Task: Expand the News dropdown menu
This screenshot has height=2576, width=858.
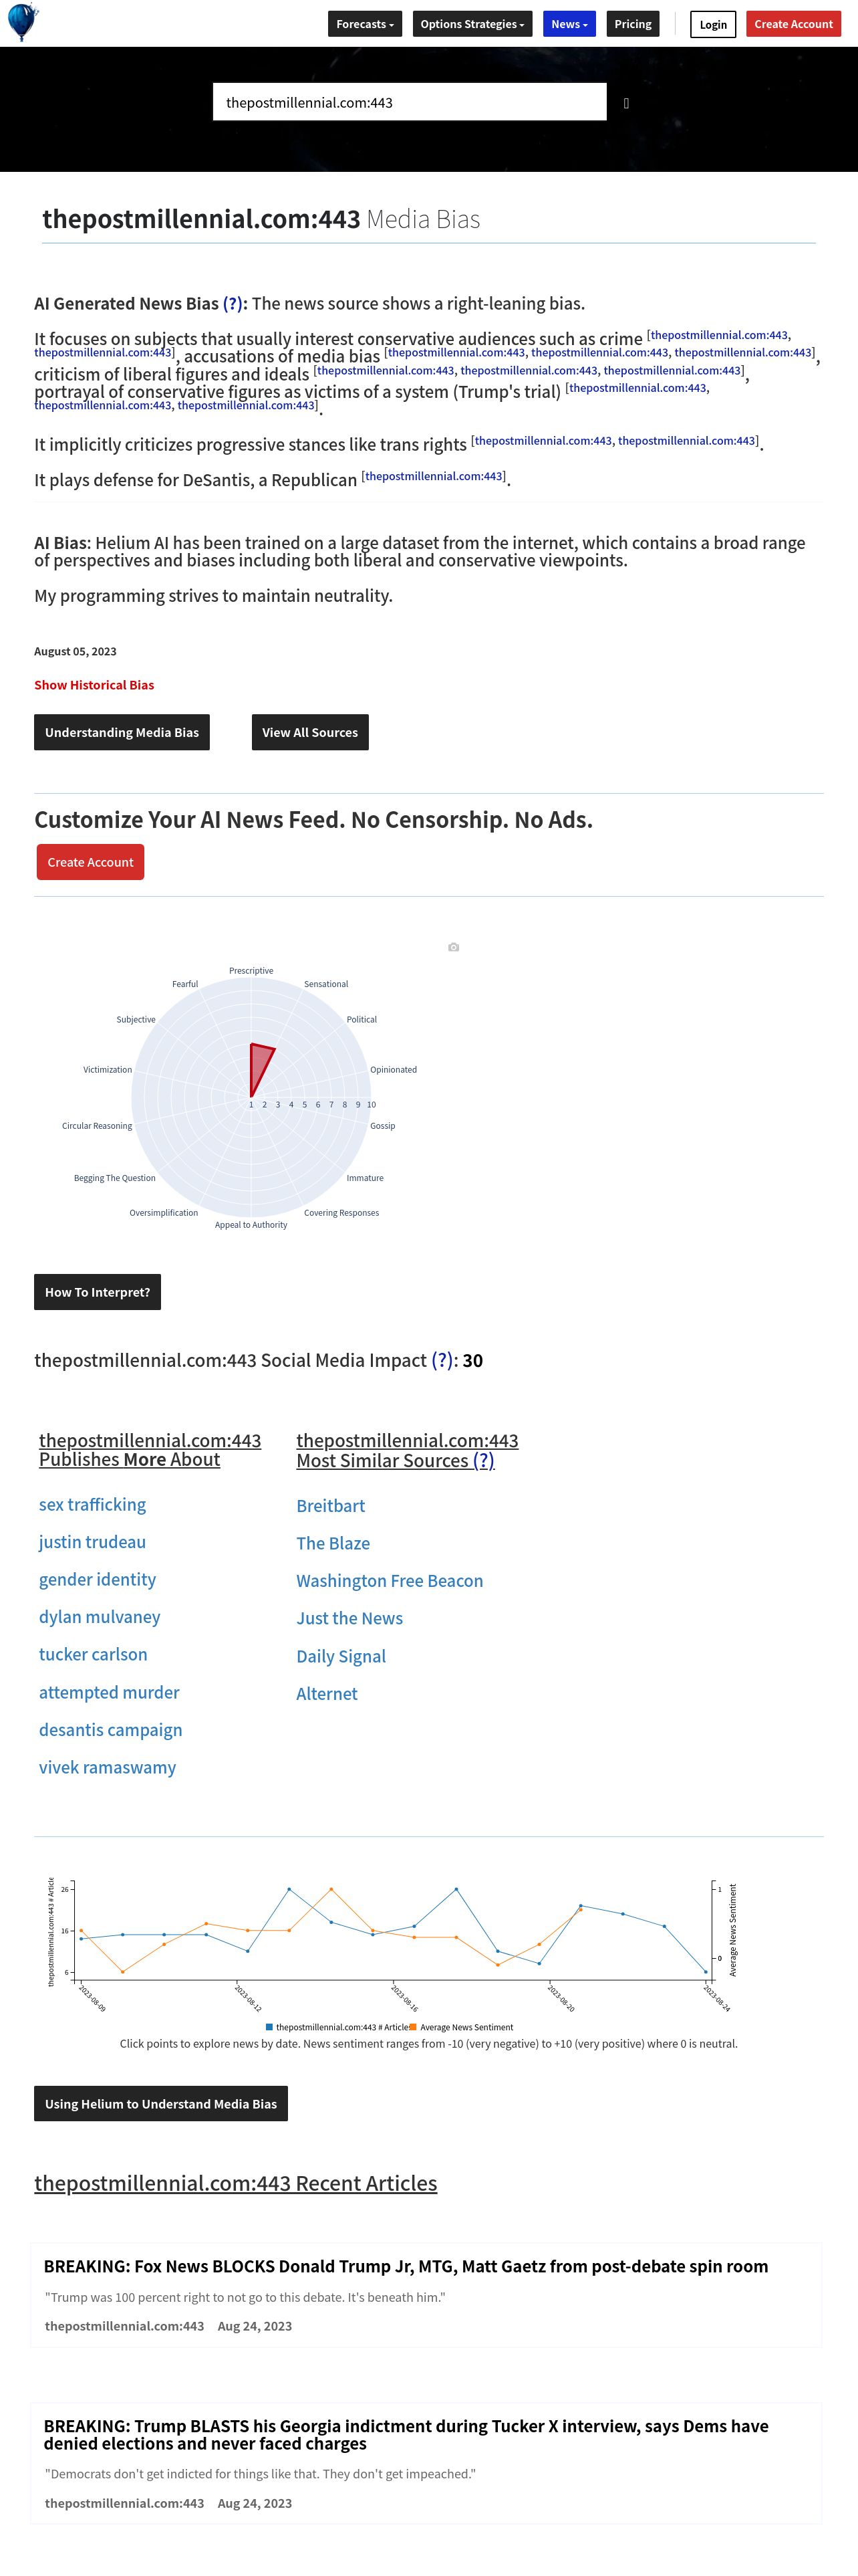Action: [x=569, y=24]
